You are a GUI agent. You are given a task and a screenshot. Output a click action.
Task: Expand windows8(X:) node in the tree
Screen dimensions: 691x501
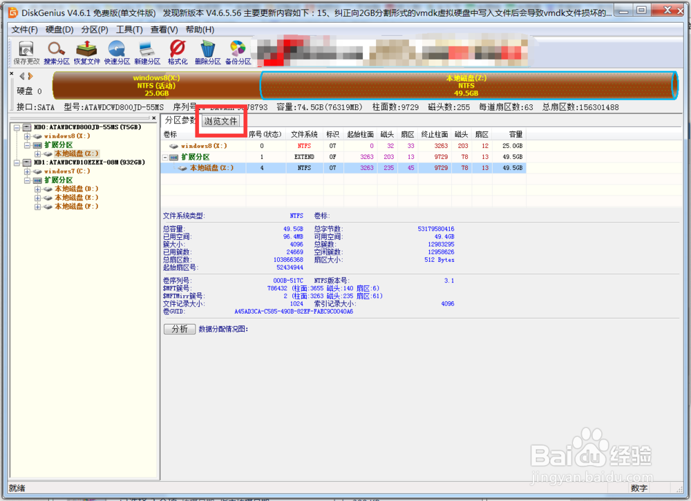point(28,136)
